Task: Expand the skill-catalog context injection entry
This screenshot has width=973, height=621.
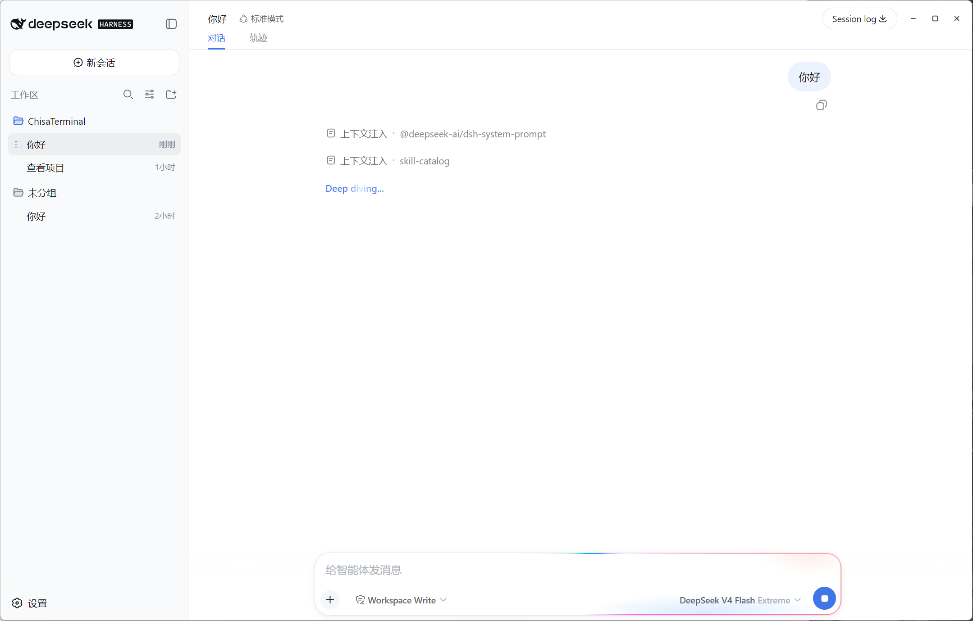Action: click(388, 161)
